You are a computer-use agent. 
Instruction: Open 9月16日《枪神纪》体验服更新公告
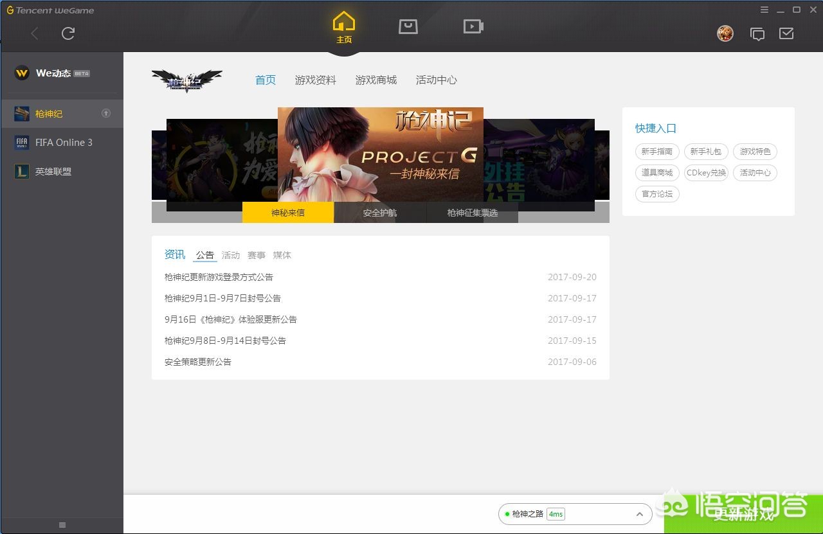[231, 319]
